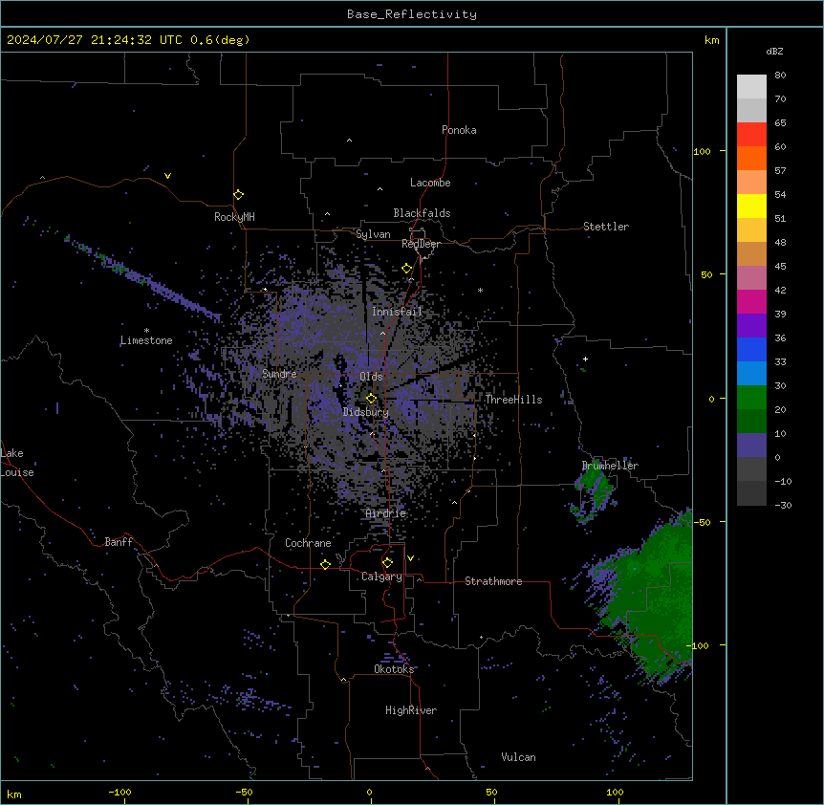The width and height of the screenshot is (824, 805).
Task: Click the Ponoka city label
Action: [x=459, y=130]
